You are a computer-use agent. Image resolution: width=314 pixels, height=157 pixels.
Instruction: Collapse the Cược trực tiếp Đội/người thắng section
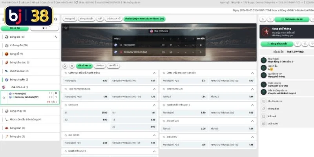(x=154, y=73)
